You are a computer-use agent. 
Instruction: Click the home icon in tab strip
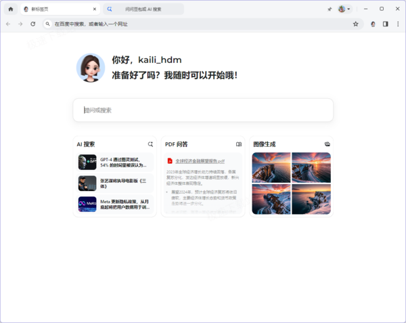click(x=11, y=9)
